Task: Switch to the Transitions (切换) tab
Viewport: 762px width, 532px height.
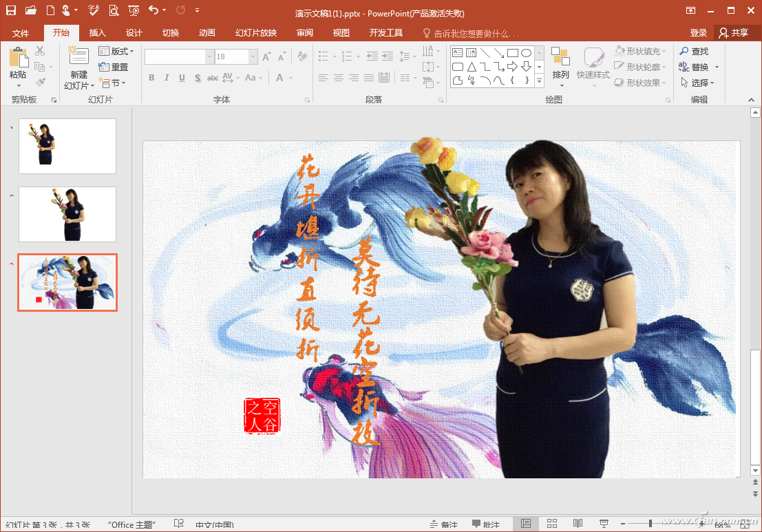Action: point(171,32)
